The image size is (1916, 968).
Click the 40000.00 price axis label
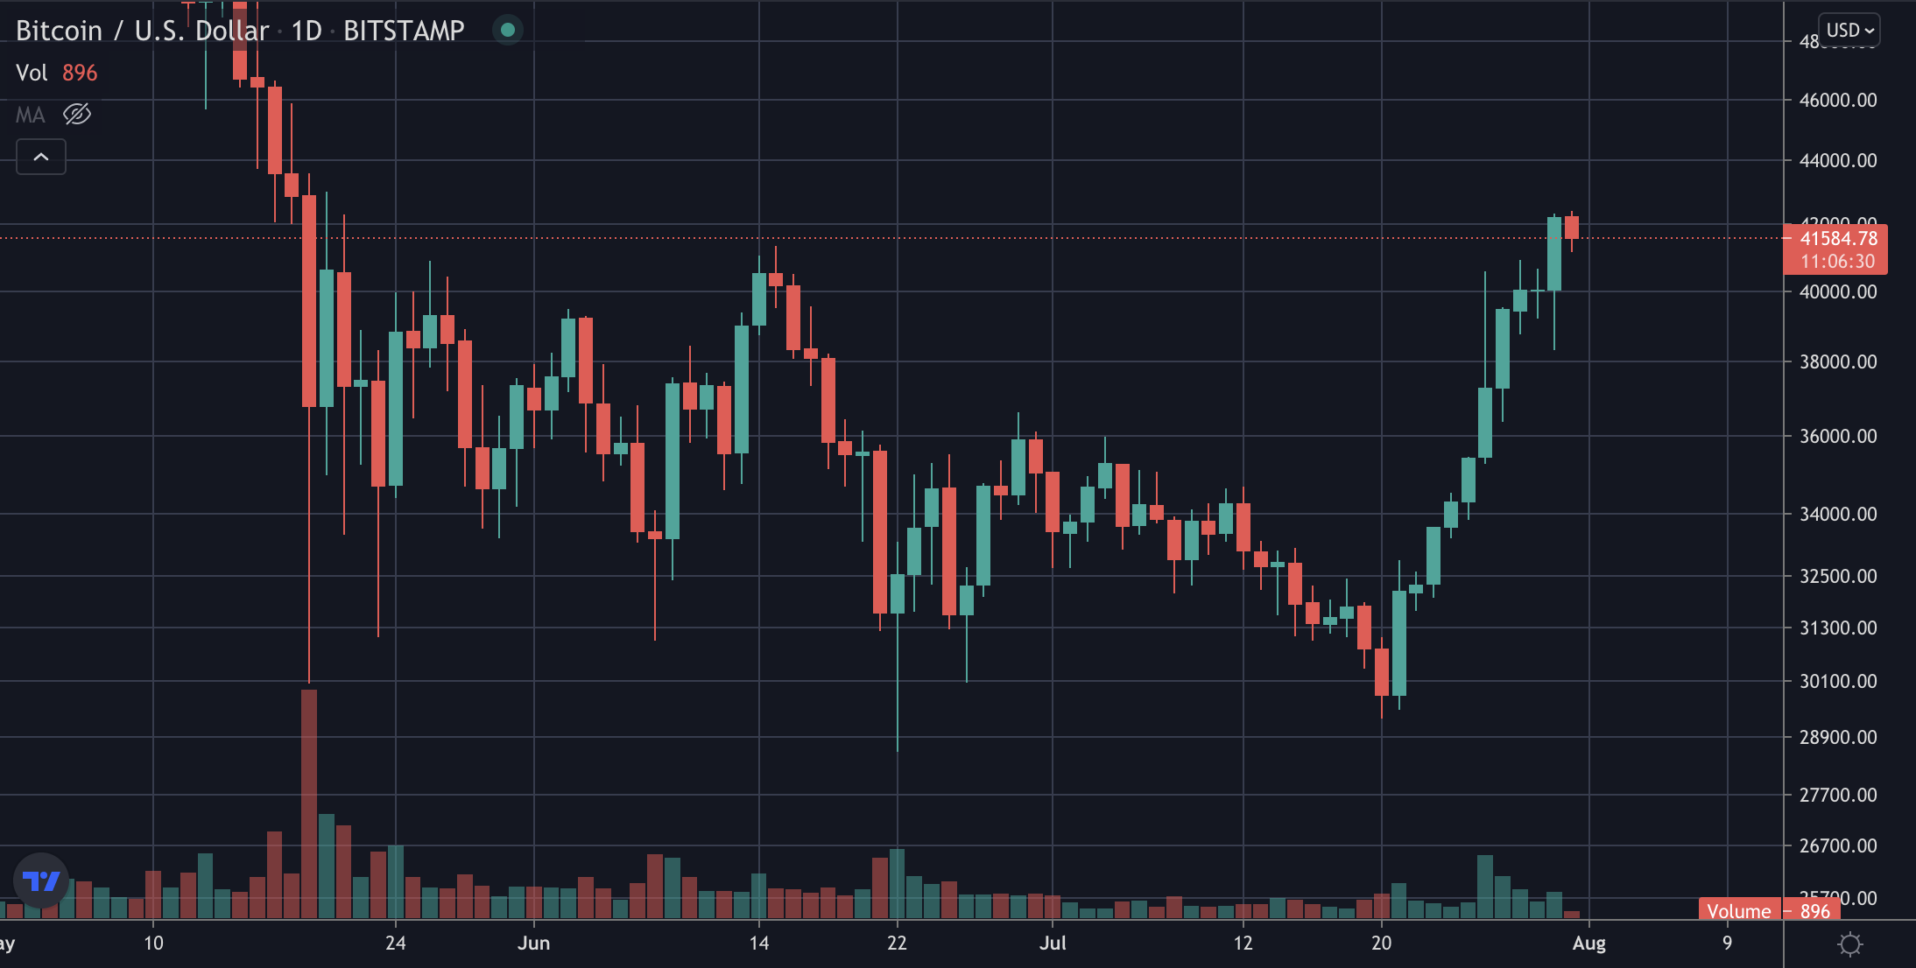pyautogui.click(x=1838, y=291)
